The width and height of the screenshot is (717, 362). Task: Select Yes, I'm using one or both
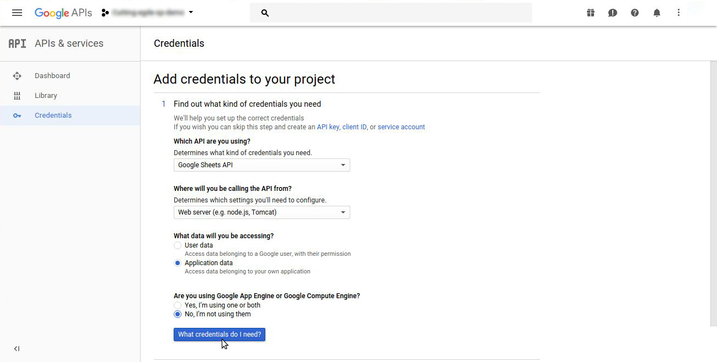click(178, 305)
